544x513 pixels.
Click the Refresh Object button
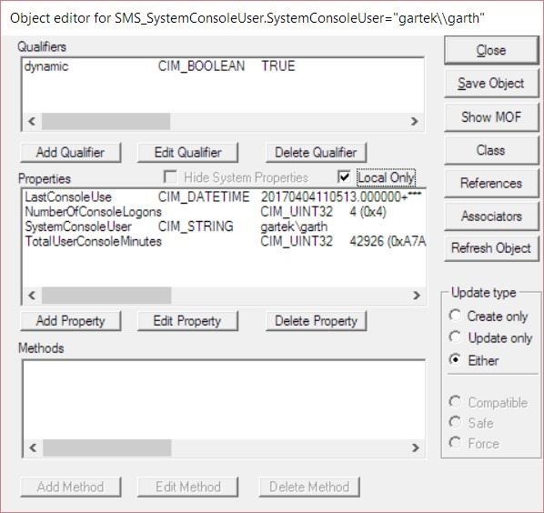491,248
